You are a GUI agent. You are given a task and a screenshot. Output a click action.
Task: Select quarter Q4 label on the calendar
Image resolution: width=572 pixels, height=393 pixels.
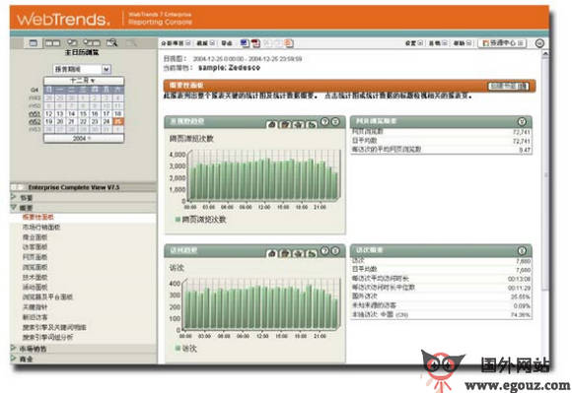coord(35,90)
